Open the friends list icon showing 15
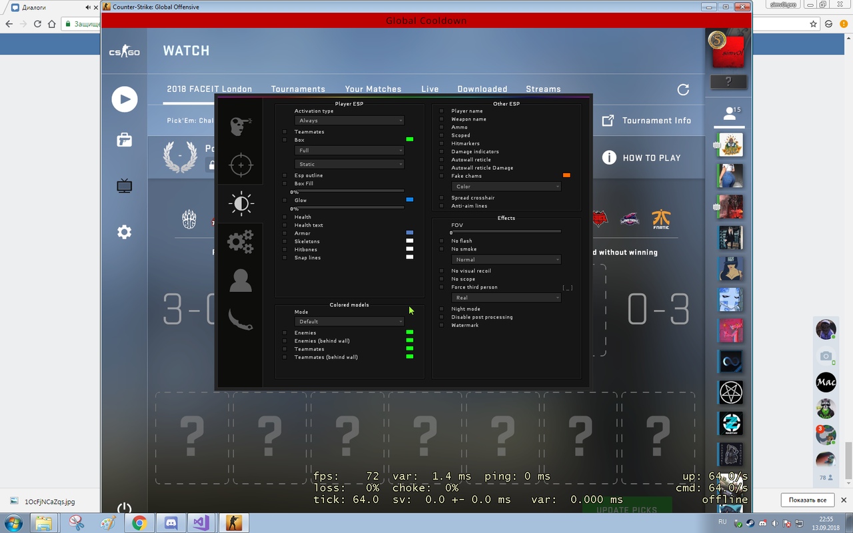The width and height of the screenshot is (853, 533). tap(731, 114)
